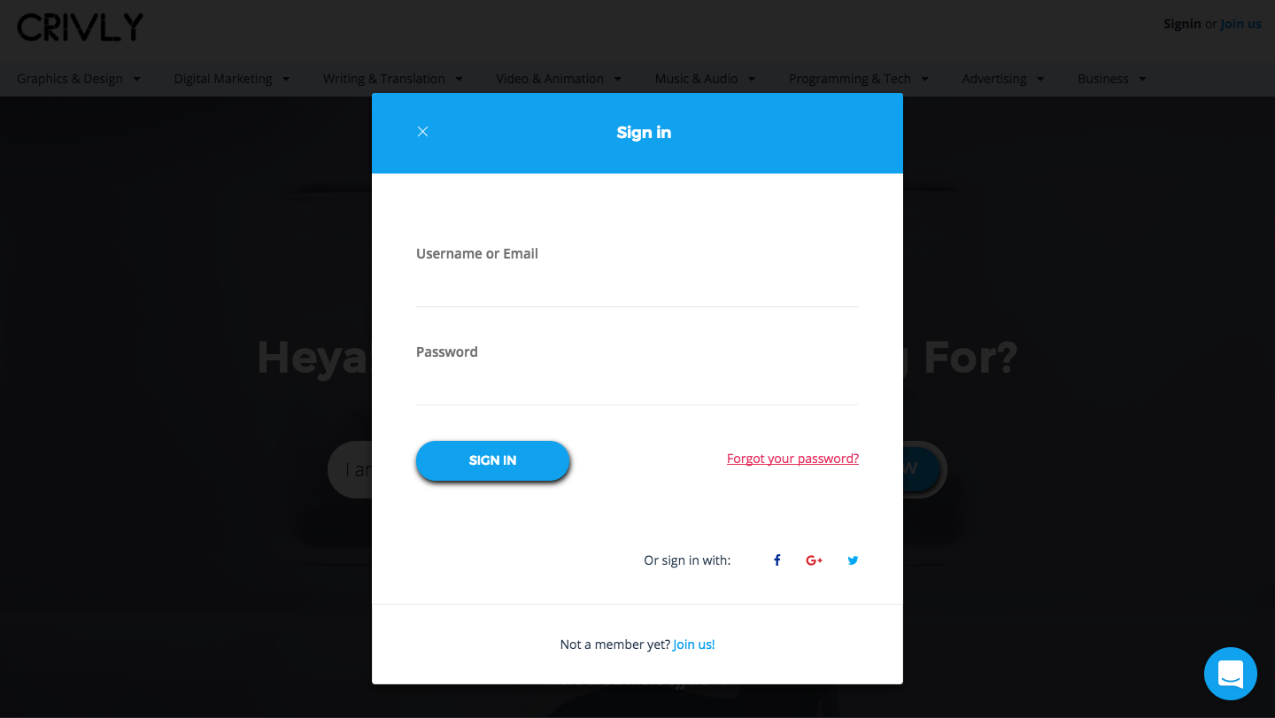Focus the Username or Email field
Screen dimensions: 1275x718
coord(637,288)
